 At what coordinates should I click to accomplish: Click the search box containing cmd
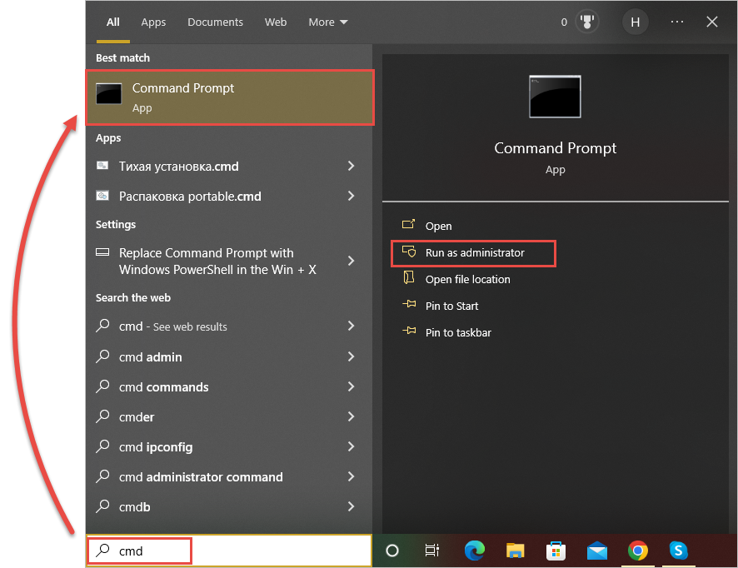coord(140,551)
